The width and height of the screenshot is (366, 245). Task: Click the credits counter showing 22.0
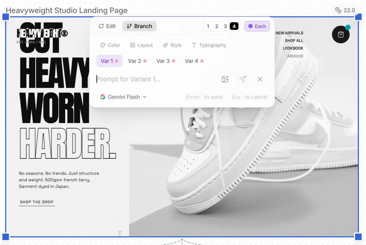tap(344, 10)
